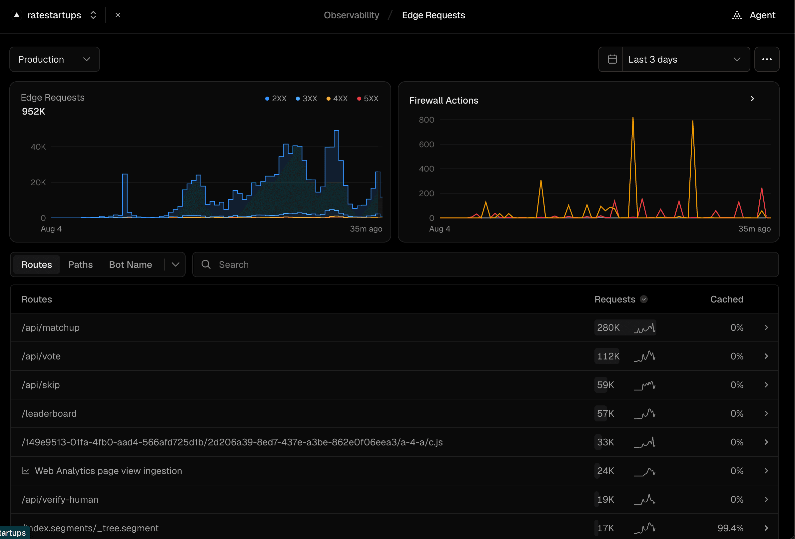Open the /api/skip route row

pos(395,385)
